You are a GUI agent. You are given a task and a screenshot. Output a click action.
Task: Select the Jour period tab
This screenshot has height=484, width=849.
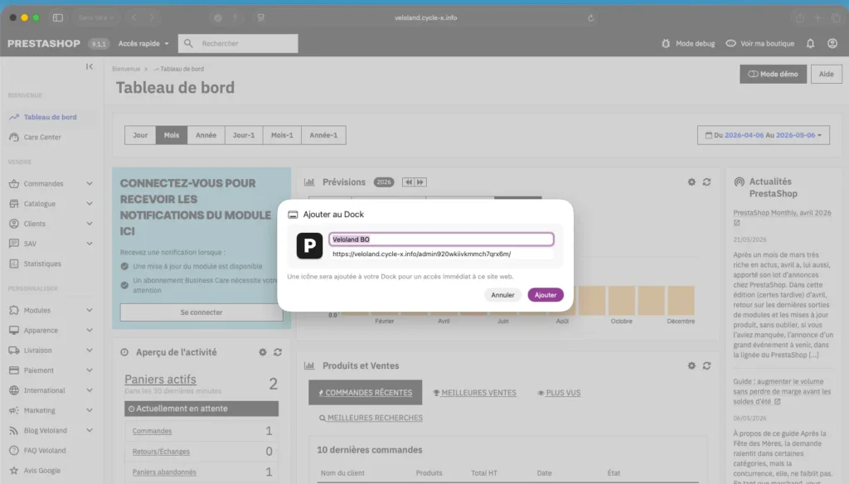(x=140, y=135)
